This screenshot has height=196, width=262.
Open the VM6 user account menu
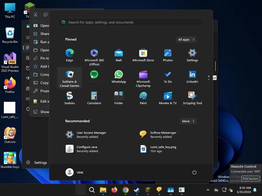(74, 172)
